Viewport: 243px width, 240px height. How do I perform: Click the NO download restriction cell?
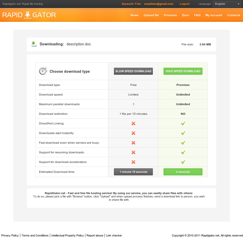coord(183,114)
